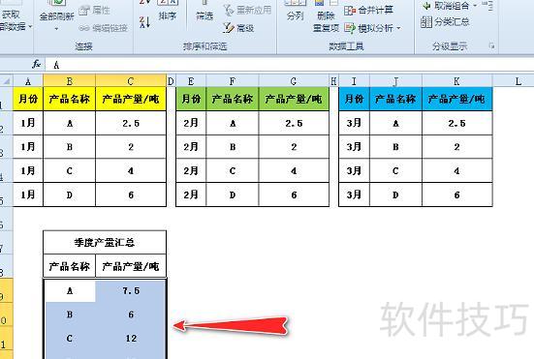Select column J header
The width and height of the screenshot is (534, 359).
tap(395, 81)
